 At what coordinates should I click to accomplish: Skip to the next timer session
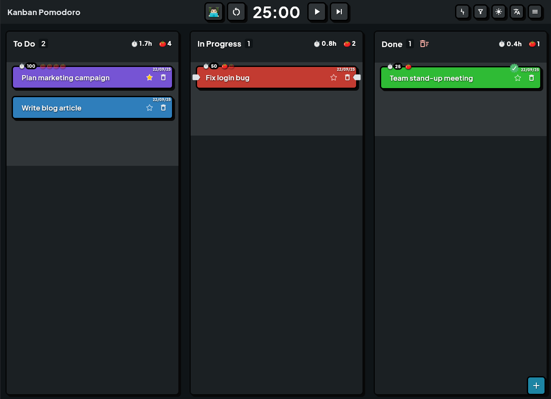coord(340,12)
